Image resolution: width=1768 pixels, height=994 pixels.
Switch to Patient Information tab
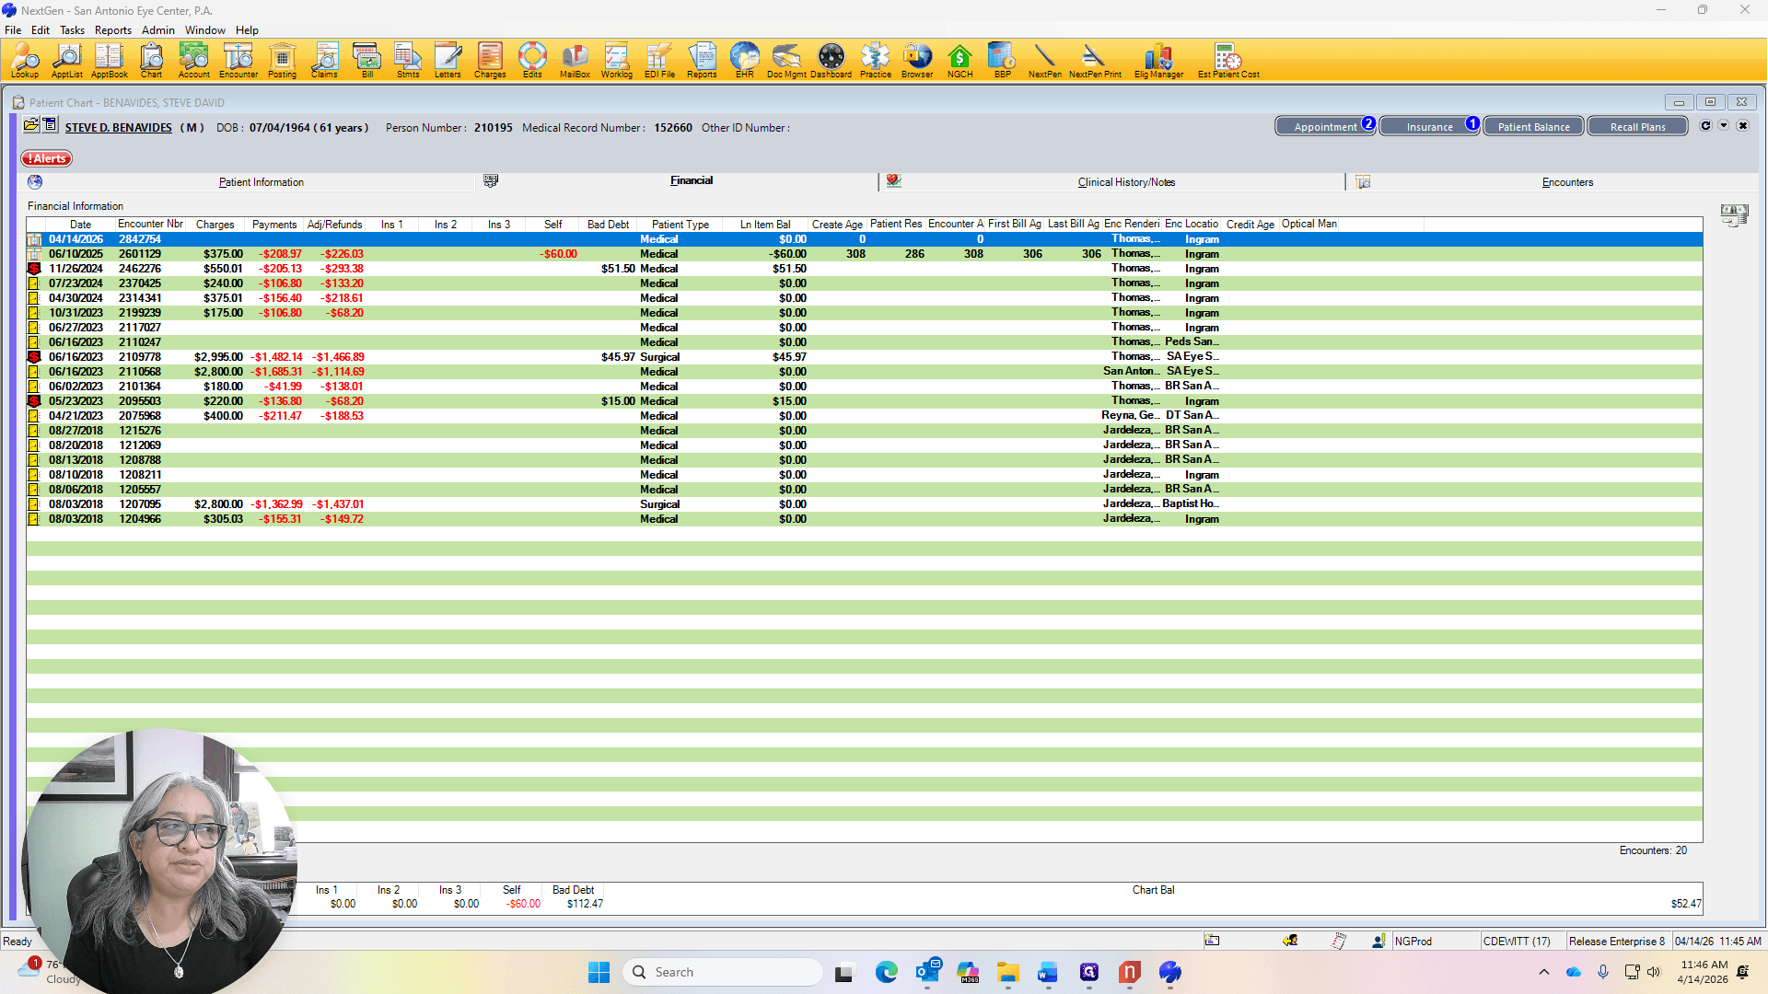[x=262, y=182]
